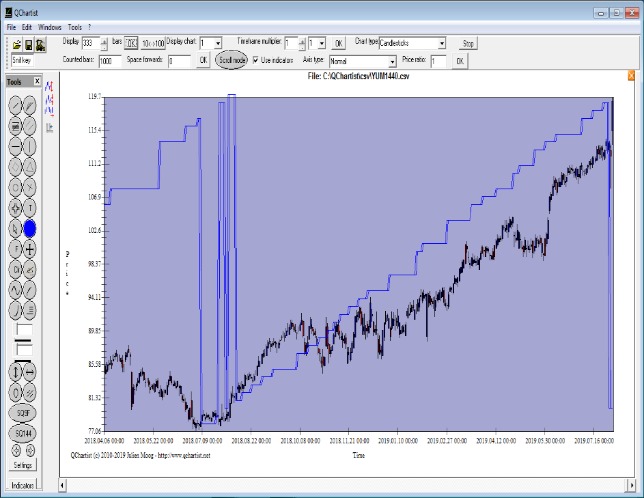The image size is (644, 498).
Task: Click the SQ144 tool button
Action: pyautogui.click(x=23, y=433)
